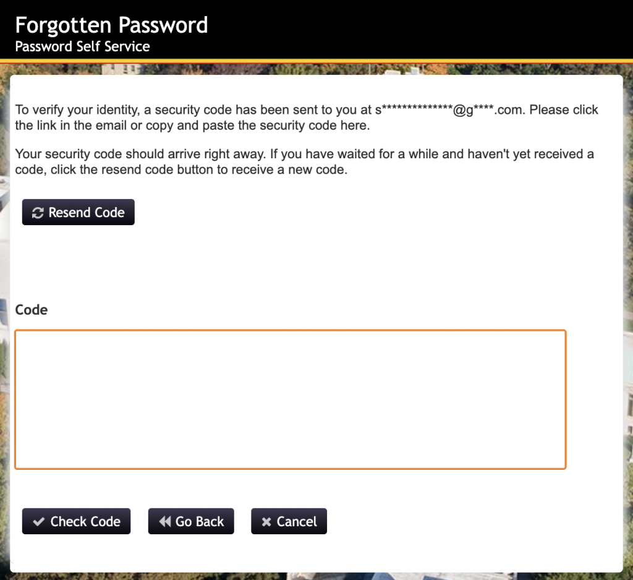Click the orange divider line under header
The height and width of the screenshot is (580, 633).
[x=316, y=61]
